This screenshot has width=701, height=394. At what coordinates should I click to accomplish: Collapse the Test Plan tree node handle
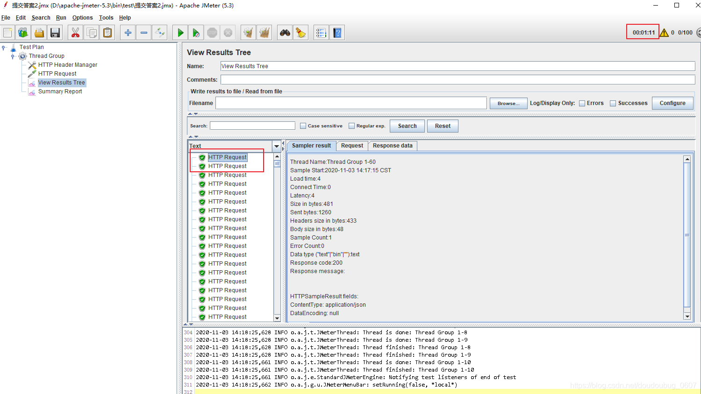(4, 47)
